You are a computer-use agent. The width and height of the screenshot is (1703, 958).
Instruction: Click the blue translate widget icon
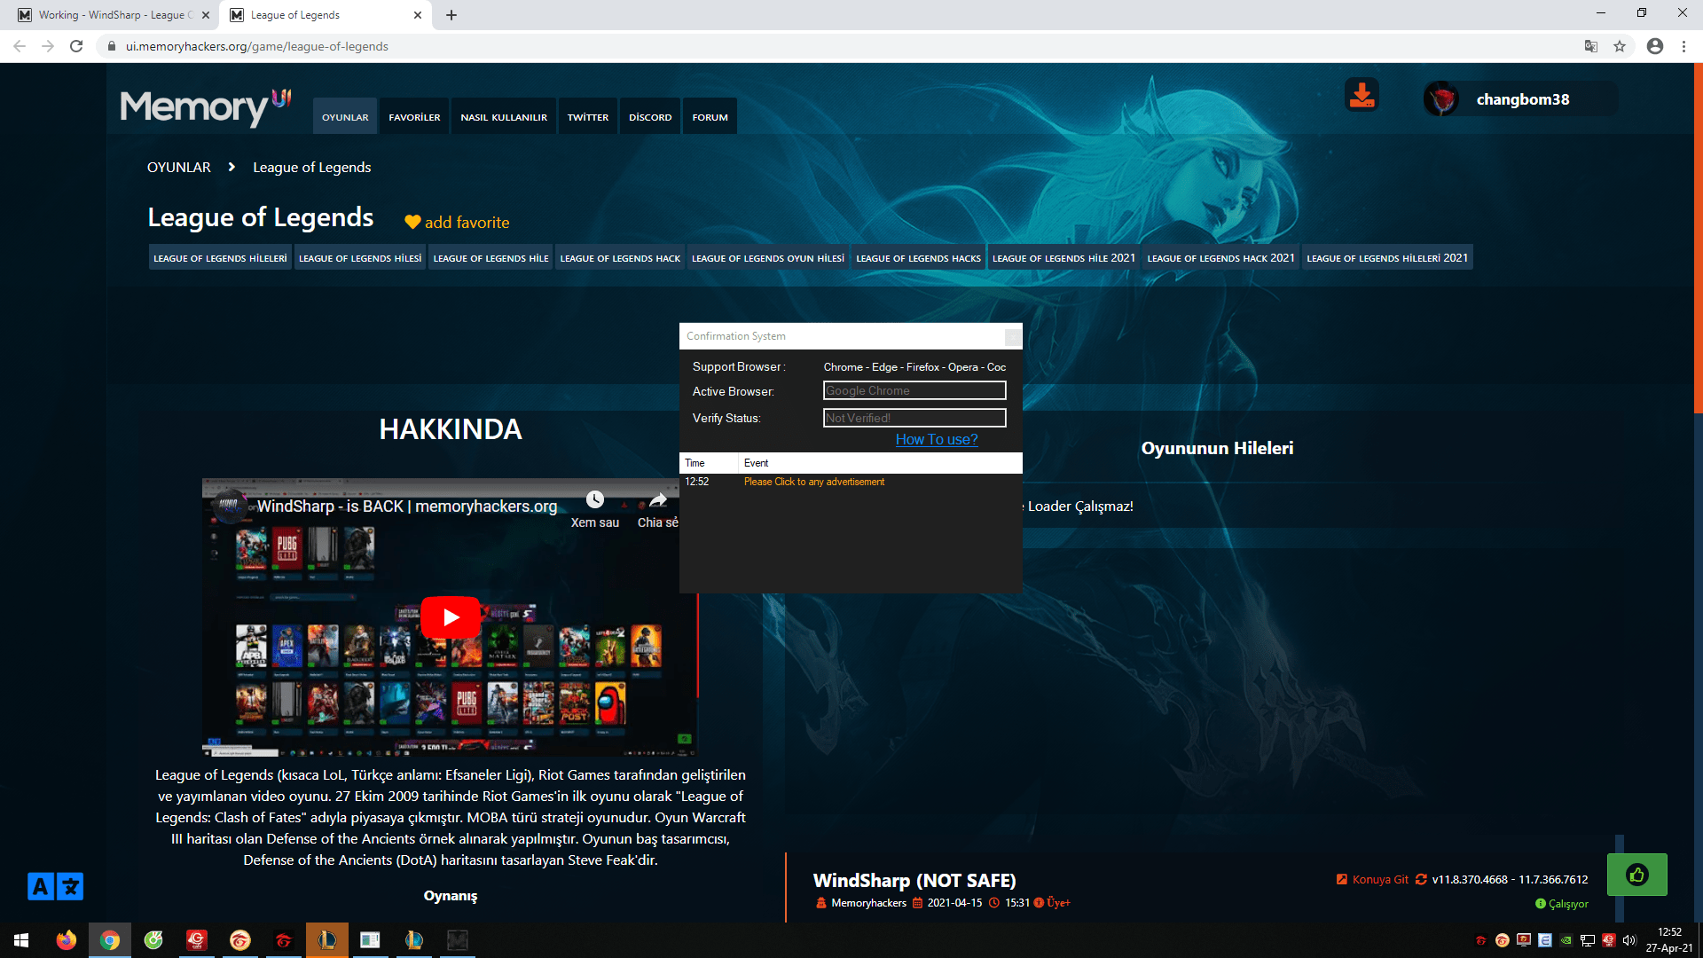[55, 886]
